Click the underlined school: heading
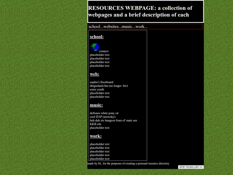Viewport: 233px width, 175px height. (97, 37)
